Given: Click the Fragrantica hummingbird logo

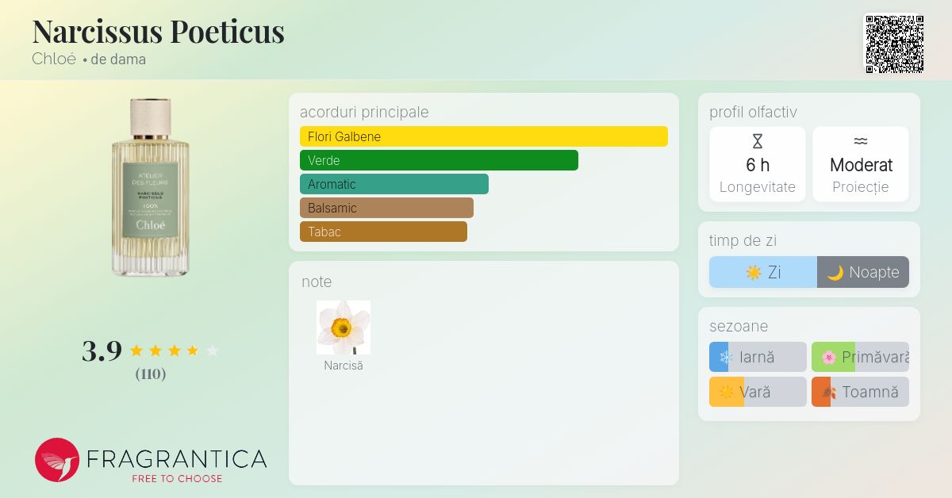Looking at the screenshot, I should (x=57, y=460).
